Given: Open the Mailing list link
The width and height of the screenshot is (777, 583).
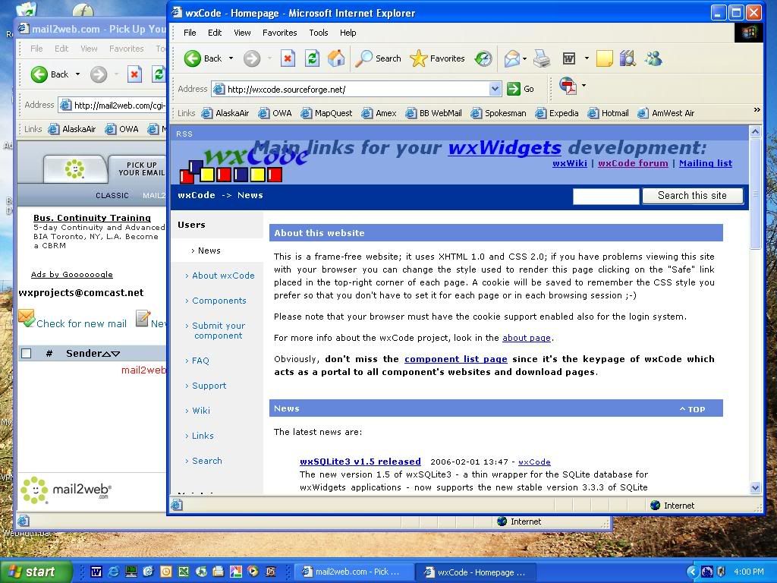Looking at the screenshot, I should click(x=705, y=163).
